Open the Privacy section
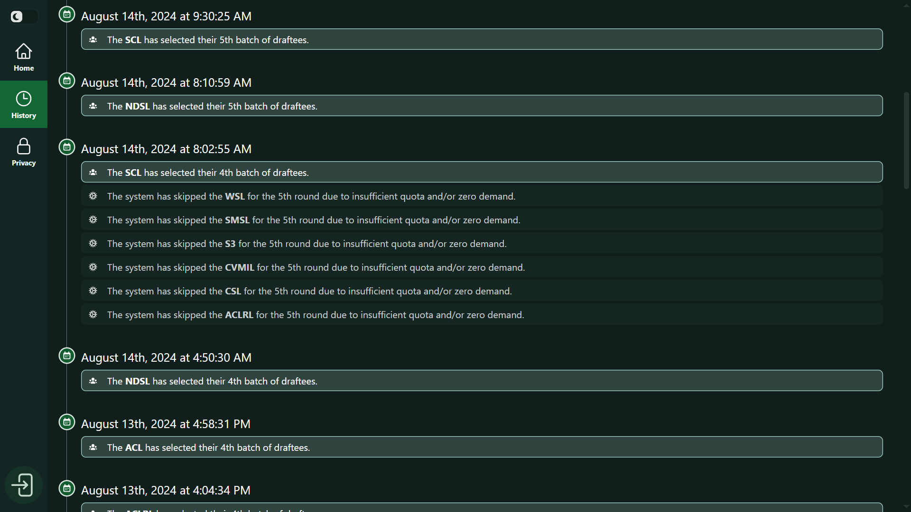This screenshot has height=512, width=911. [24, 152]
